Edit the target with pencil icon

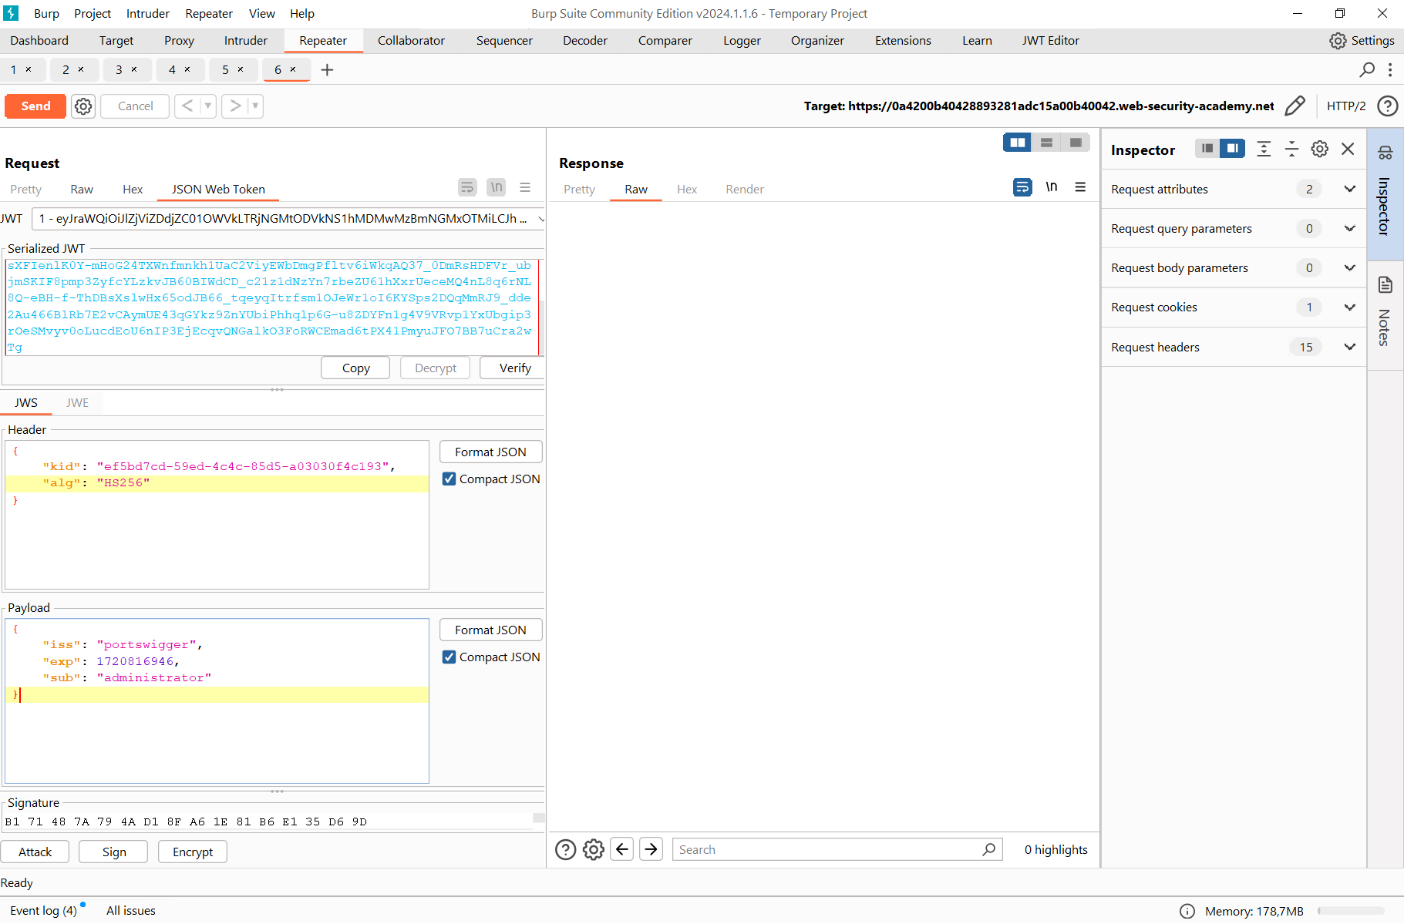click(x=1295, y=106)
